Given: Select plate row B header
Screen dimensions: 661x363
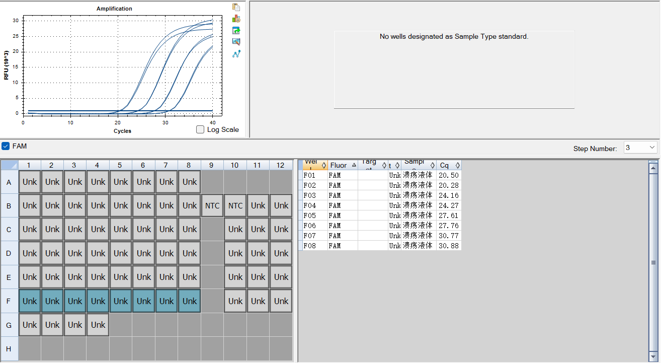Looking at the screenshot, I should pyautogui.click(x=9, y=205).
